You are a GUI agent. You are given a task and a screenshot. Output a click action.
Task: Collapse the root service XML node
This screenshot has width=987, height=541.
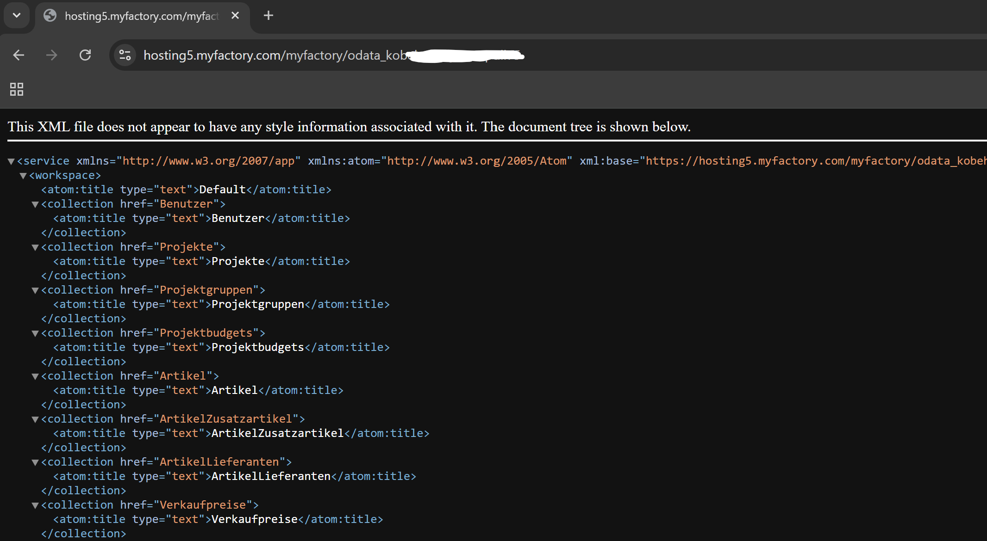12,161
